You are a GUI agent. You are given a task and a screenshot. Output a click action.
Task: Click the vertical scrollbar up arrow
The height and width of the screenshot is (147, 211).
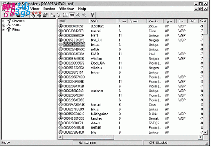pyautogui.click(x=206, y=21)
